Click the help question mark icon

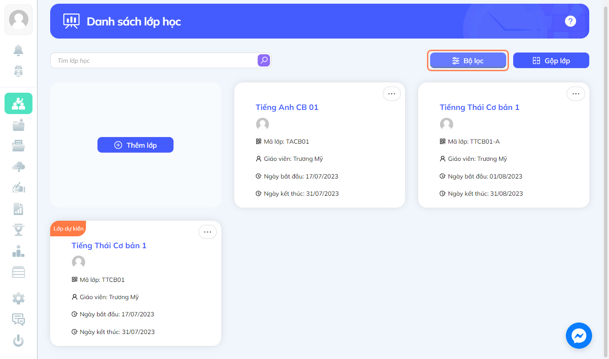[x=570, y=21]
